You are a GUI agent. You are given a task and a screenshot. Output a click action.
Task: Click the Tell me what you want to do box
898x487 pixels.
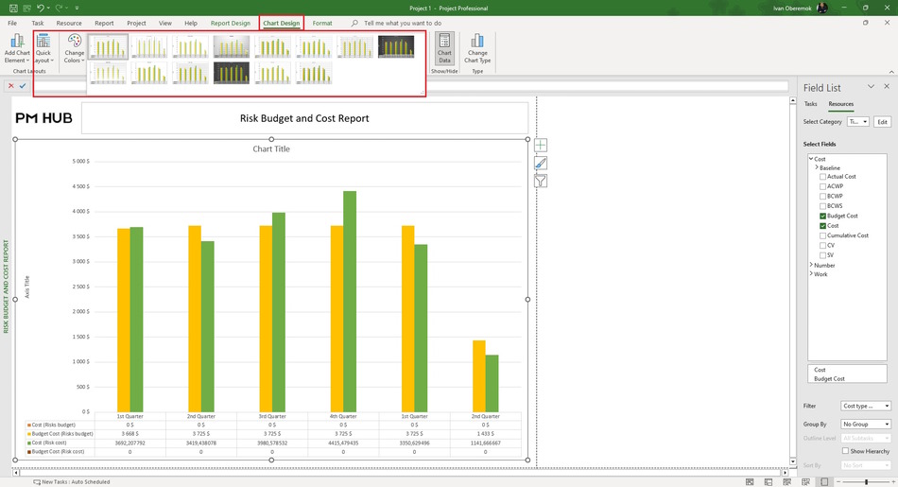403,23
